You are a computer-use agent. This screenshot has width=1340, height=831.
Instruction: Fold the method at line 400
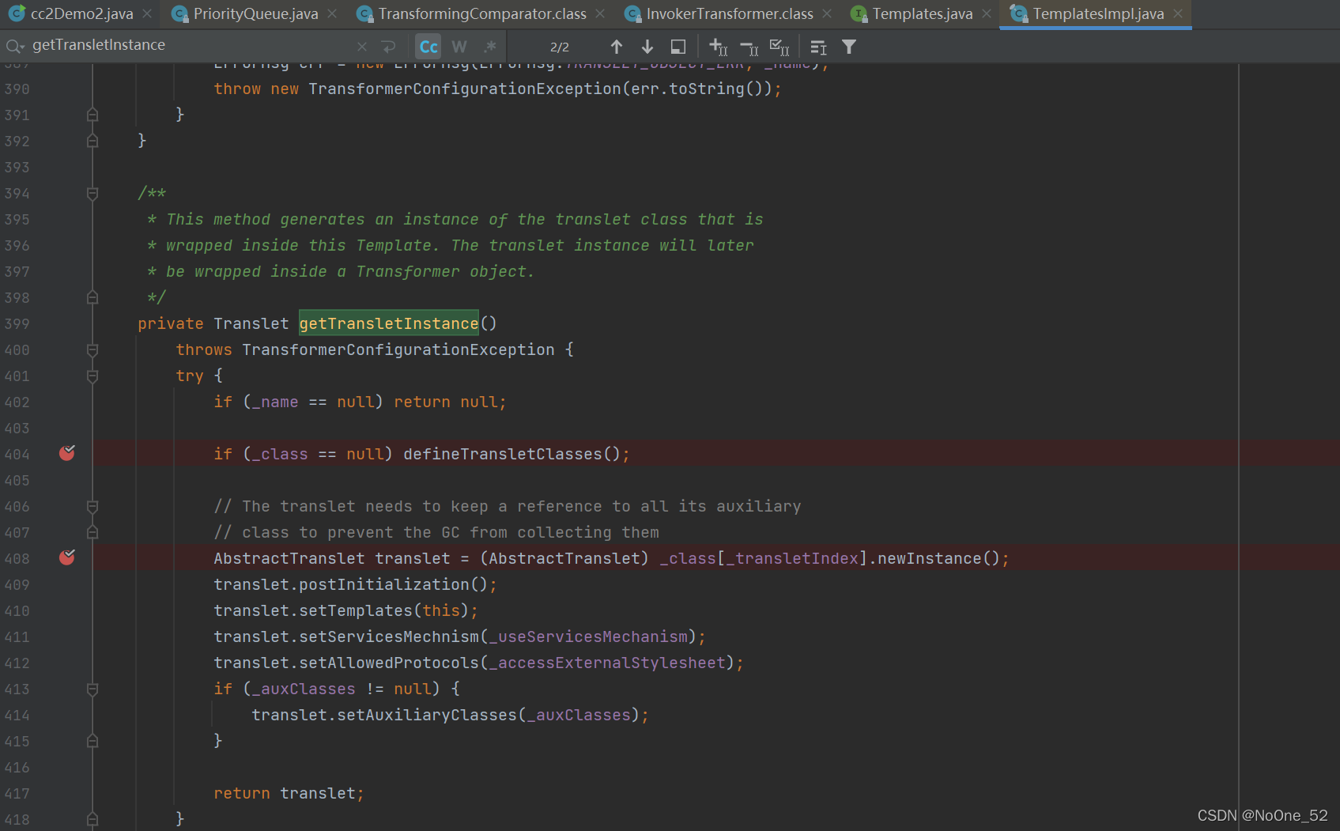click(92, 350)
